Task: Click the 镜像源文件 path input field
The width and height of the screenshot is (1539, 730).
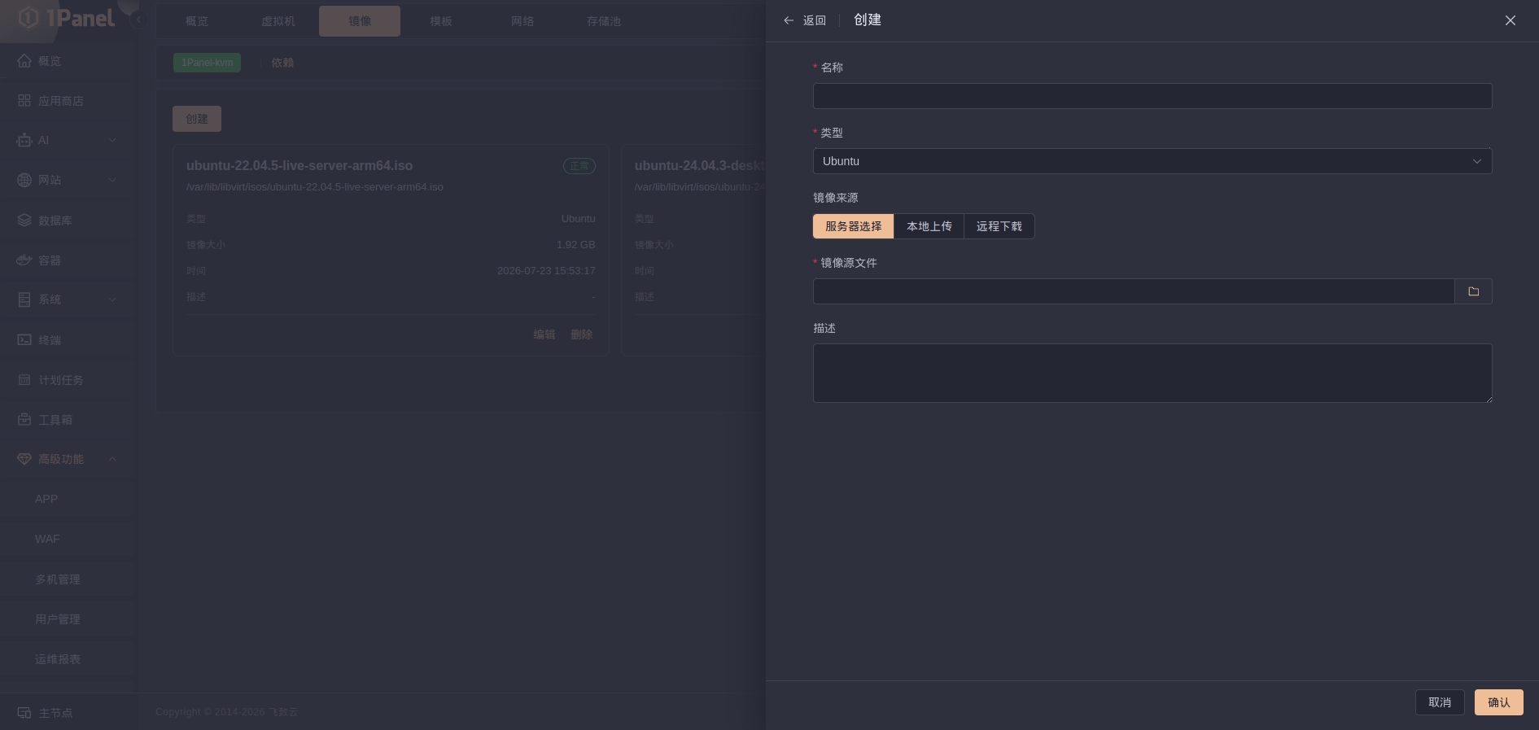Action: point(1134,291)
